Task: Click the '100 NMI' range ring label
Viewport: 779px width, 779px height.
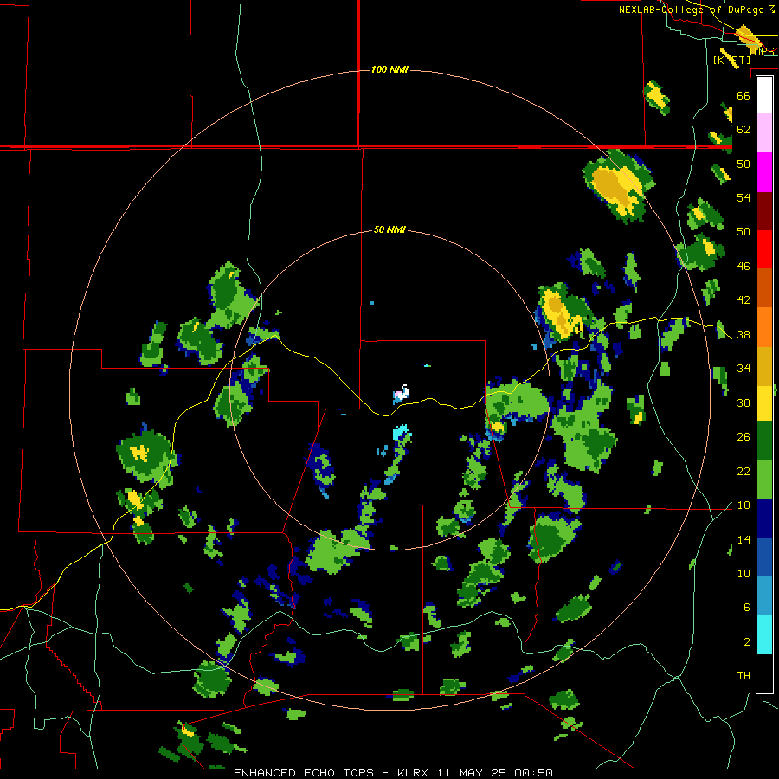Action: pos(389,69)
